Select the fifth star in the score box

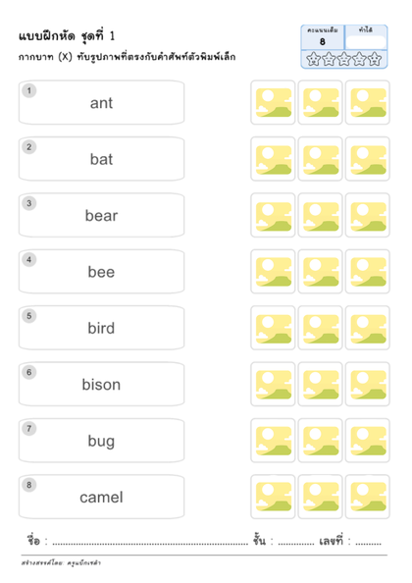point(375,59)
